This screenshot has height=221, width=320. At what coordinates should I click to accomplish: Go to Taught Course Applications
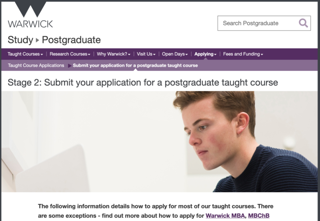[x=36, y=65]
